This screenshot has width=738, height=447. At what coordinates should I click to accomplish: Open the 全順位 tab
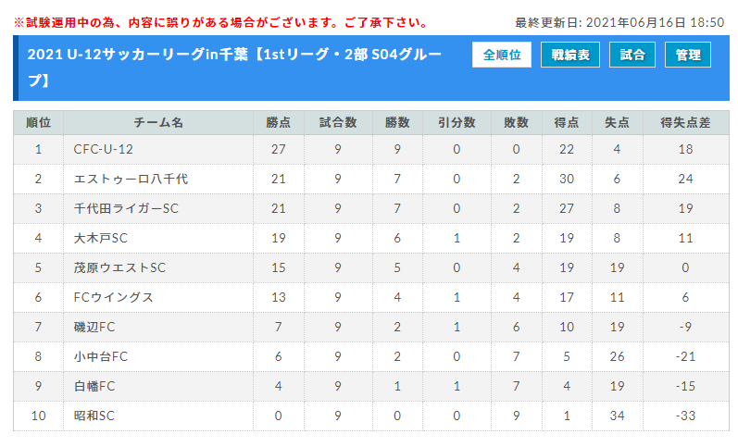click(x=502, y=55)
